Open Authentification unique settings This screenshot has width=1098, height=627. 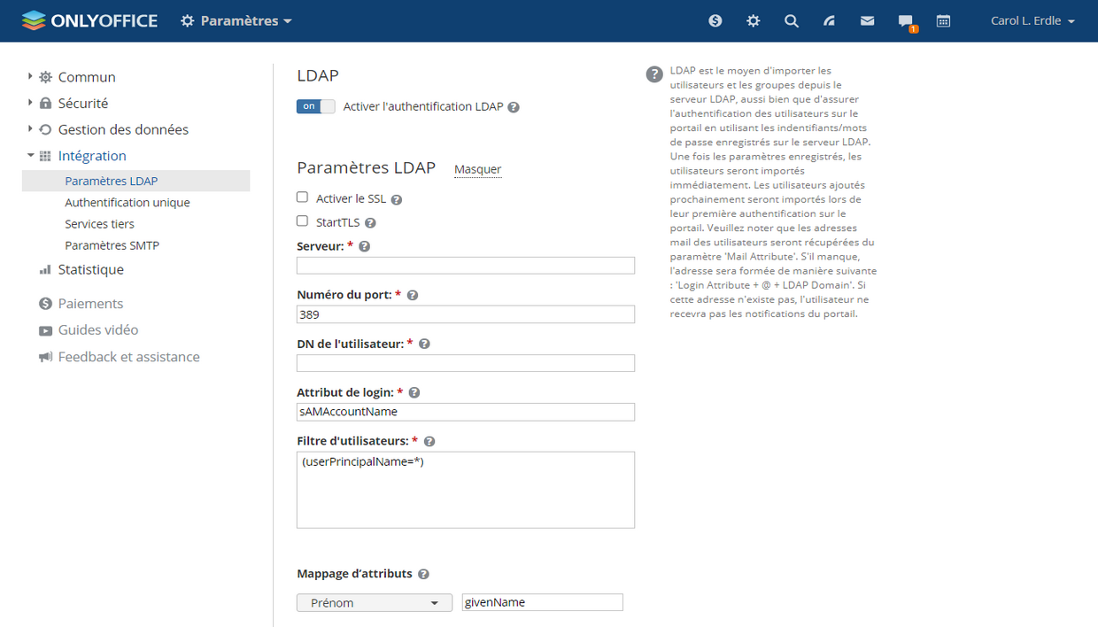pos(128,203)
